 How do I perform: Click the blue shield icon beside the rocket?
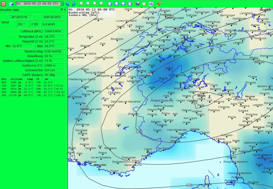(151, 4)
